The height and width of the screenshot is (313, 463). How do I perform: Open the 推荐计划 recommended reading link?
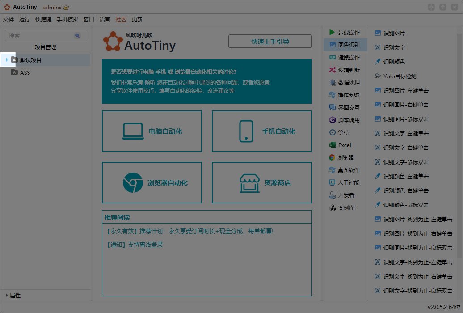click(189, 231)
